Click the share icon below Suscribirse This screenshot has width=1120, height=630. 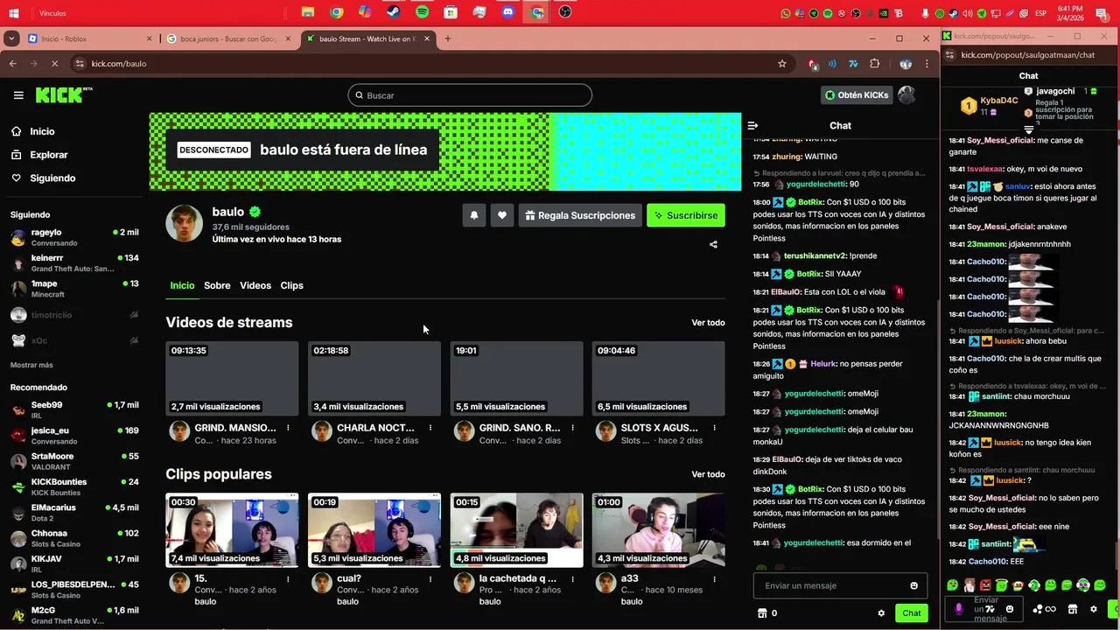(713, 245)
